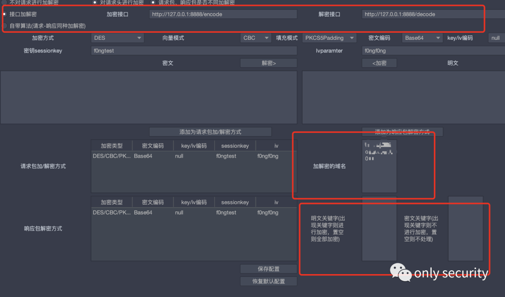Save settings with the 保存配置 button
505x297 pixels.
pos(268,269)
